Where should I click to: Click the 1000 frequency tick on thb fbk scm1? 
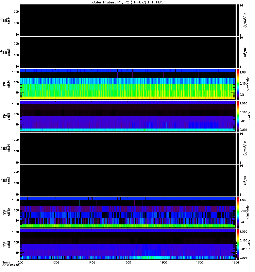15,104
